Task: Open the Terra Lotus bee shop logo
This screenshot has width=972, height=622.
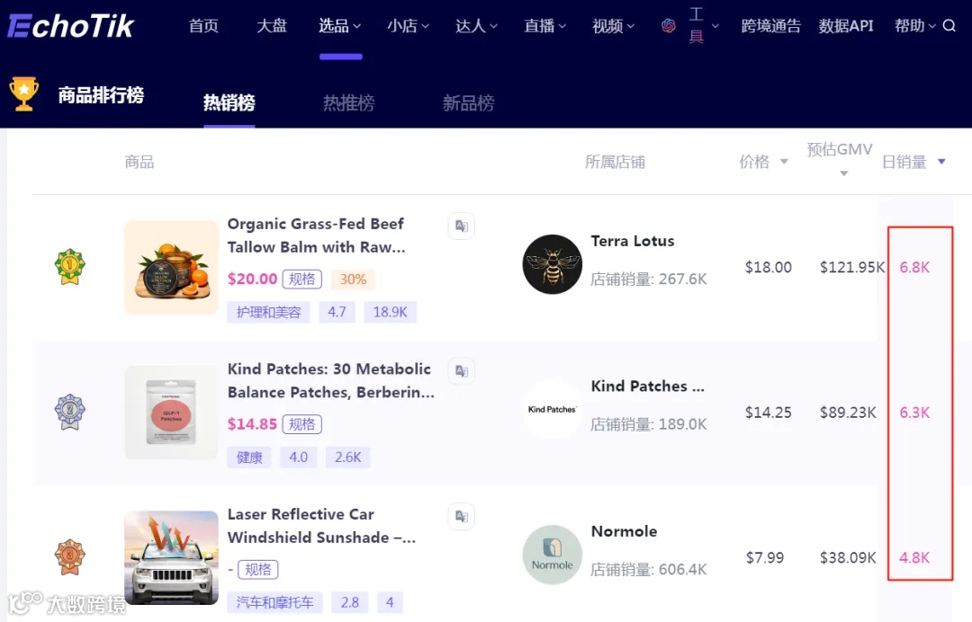Action: [x=552, y=264]
